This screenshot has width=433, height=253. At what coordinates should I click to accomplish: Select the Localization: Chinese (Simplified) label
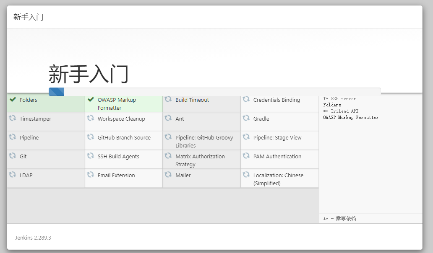pos(278,179)
